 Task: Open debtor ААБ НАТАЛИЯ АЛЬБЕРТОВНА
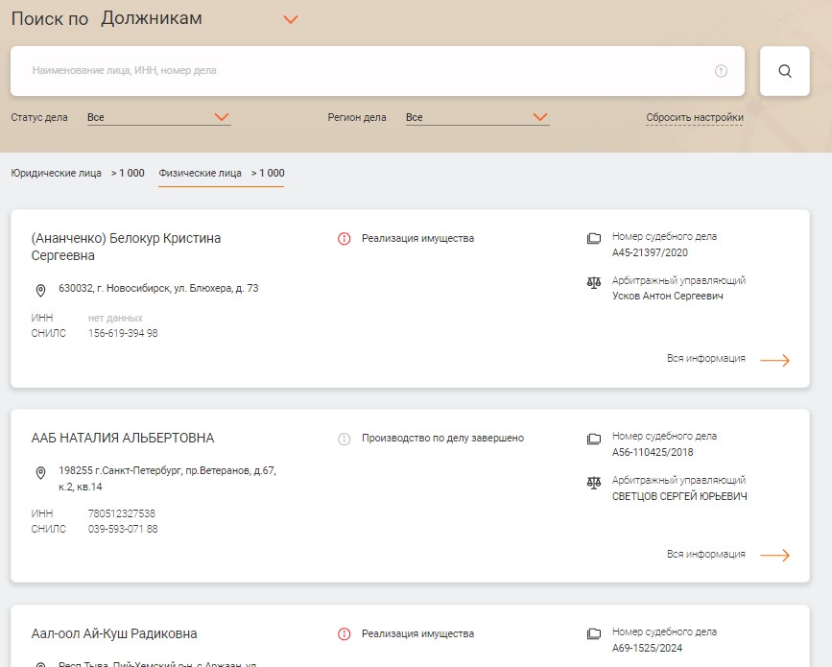tap(123, 438)
